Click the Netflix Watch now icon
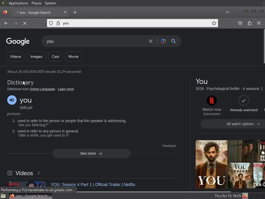This screenshot has height=199, width=265. tap(211, 101)
